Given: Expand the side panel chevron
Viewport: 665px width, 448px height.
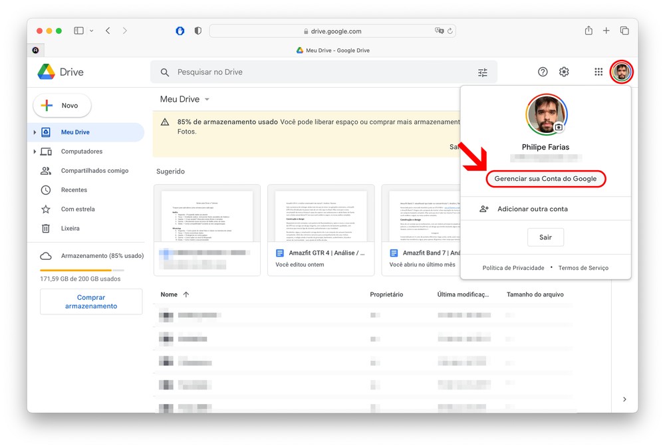Looking at the screenshot, I should [624, 399].
